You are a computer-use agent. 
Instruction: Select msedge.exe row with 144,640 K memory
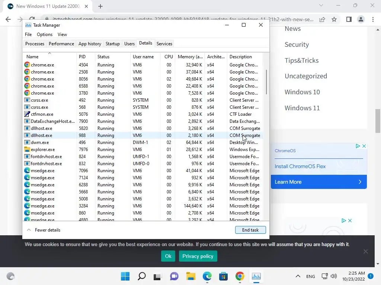tap(143, 206)
